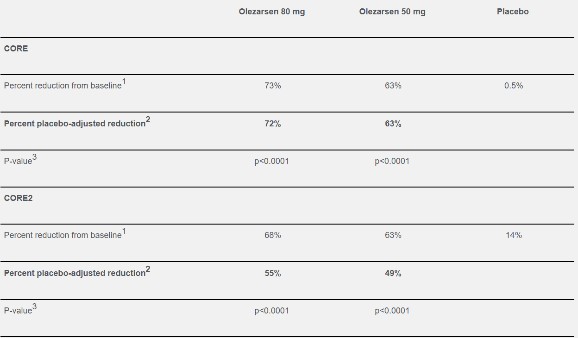Click CORE2 'Percent reduction from baseline' label

[63, 235]
